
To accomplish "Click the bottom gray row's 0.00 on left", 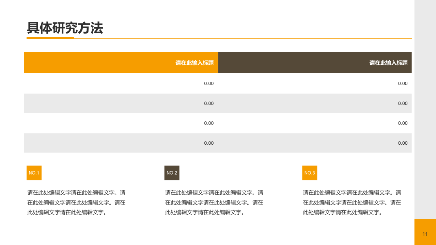I will pyautogui.click(x=209, y=143).
